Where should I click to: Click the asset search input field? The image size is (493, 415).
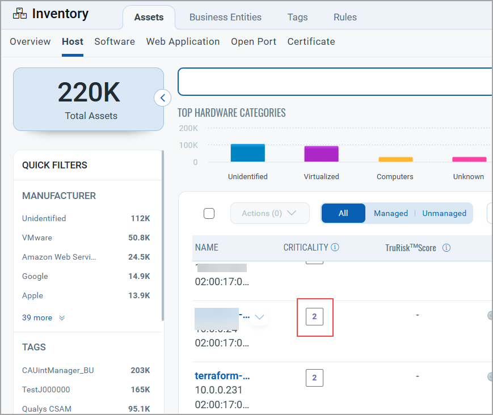335,82
